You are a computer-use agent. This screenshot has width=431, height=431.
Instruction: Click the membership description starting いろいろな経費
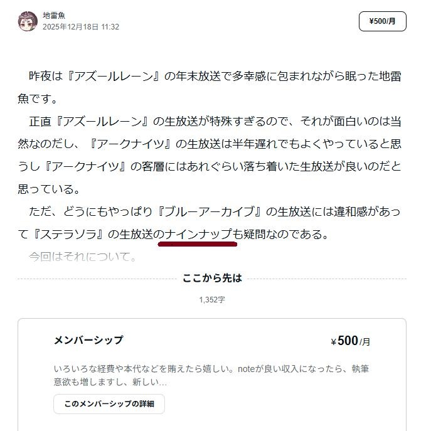211,375
